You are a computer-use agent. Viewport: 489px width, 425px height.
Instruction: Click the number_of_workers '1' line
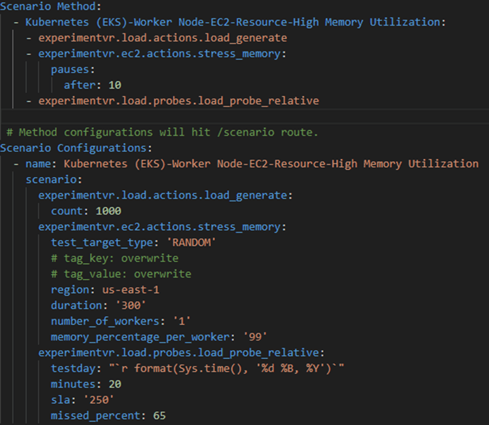(x=121, y=322)
